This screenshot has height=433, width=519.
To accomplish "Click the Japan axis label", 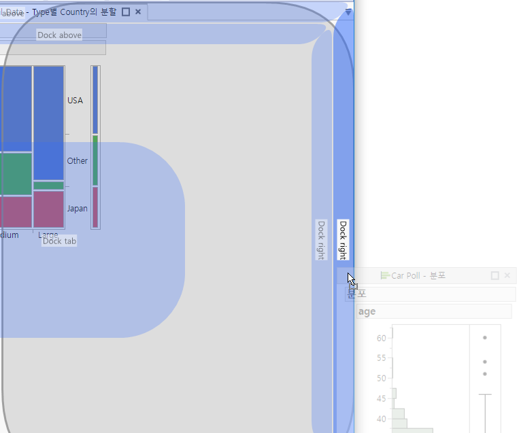I will [77, 209].
